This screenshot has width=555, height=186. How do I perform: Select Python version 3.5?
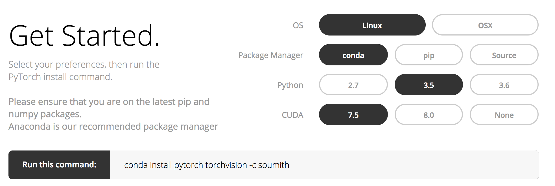click(x=429, y=85)
